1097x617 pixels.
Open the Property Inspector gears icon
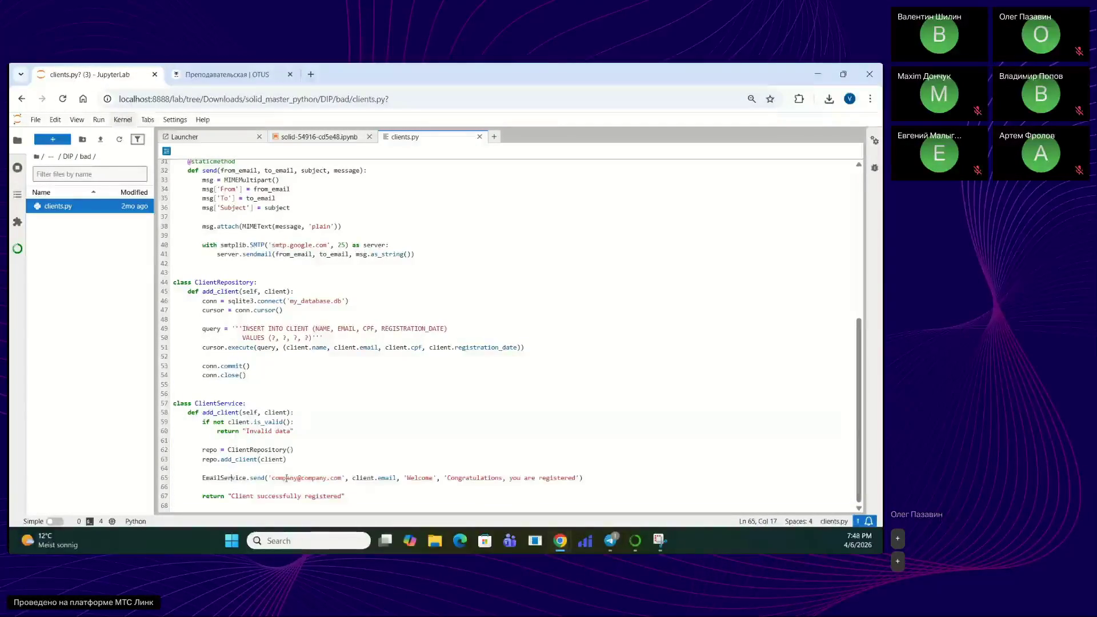[874, 141]
